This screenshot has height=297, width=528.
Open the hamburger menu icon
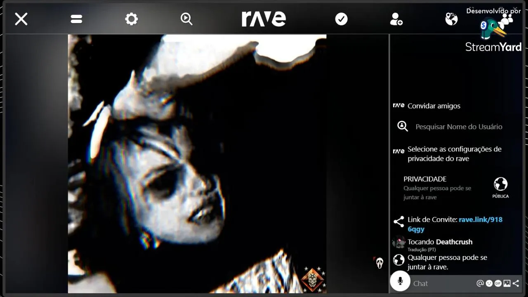(x=76, y=19)
